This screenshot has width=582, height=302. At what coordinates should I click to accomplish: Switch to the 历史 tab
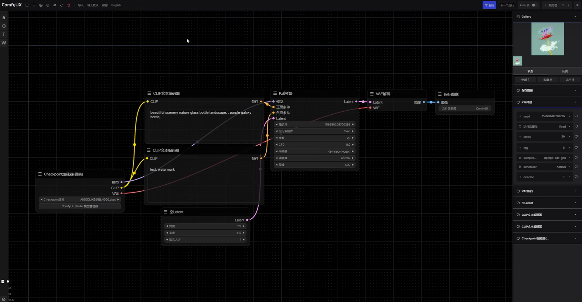pos(565,71)
